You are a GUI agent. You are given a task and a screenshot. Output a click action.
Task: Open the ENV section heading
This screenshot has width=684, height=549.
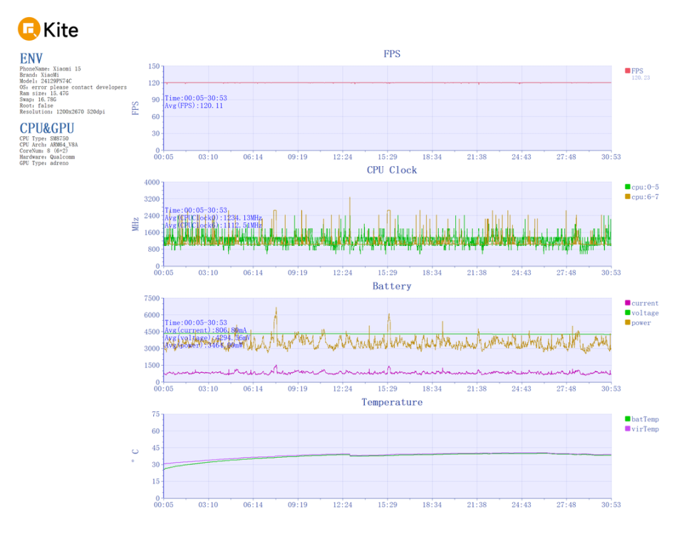tap(31, 58)
